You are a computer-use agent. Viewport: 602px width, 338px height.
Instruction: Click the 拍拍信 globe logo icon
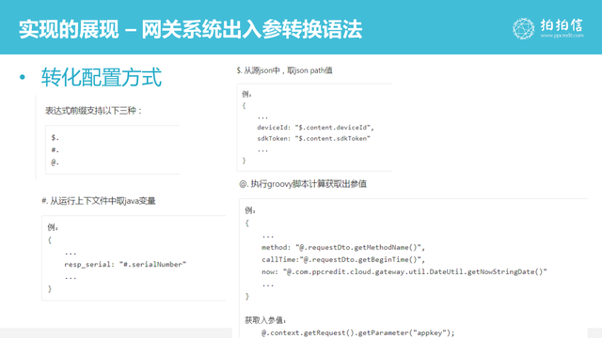523,29
